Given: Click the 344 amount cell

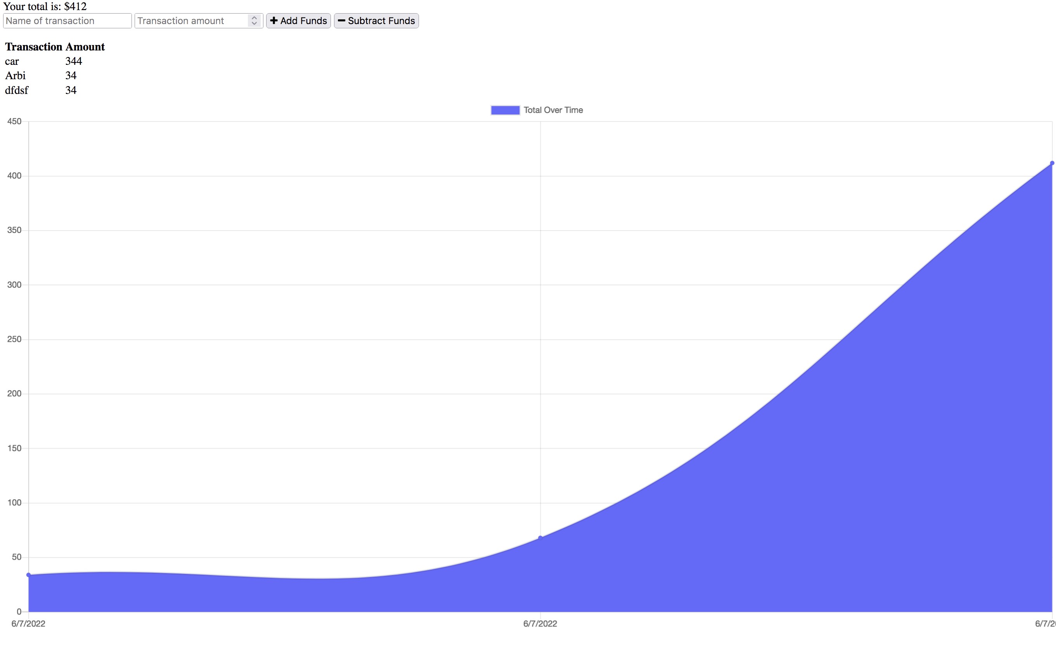Looking at the screenshot, I should pyautogui.click(x=74, y=61).
